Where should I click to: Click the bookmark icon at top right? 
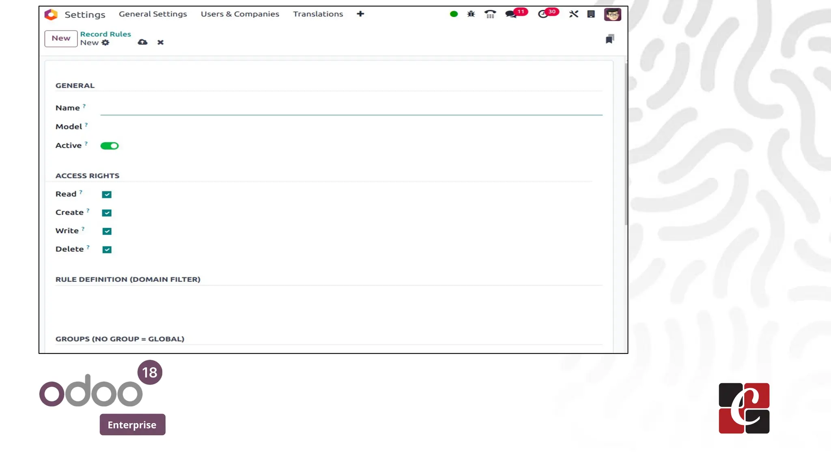click(x=609, y=39)
